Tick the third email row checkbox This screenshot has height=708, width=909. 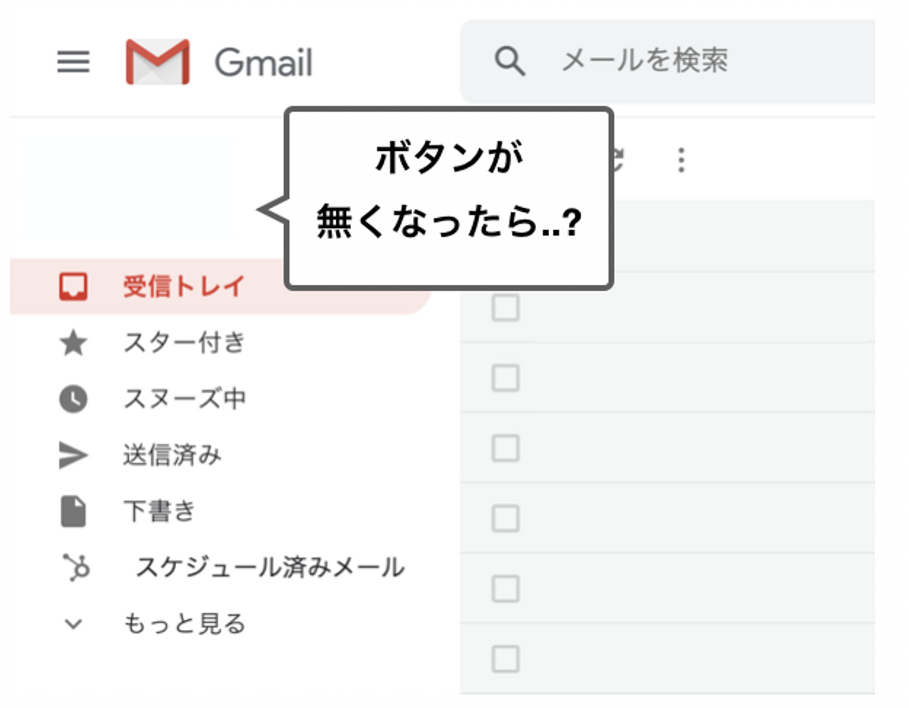click(x=505, y=449)
